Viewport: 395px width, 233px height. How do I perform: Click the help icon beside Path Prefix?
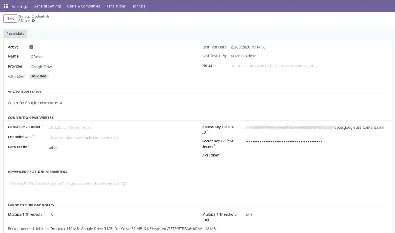tap(29, 146)
